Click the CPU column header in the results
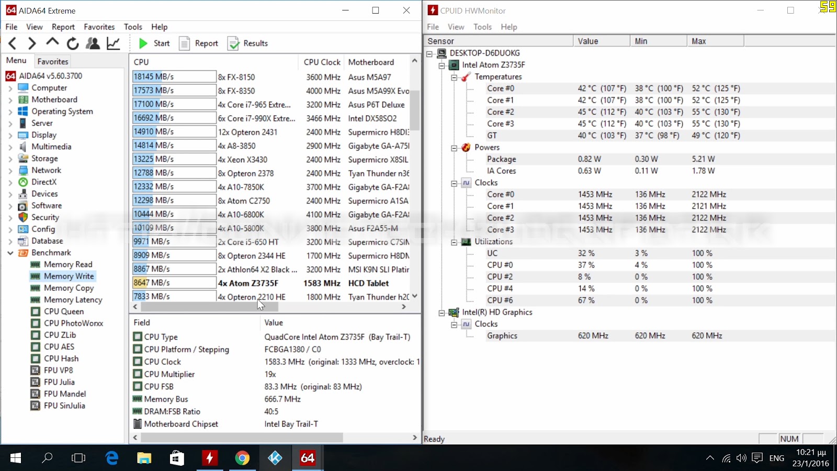Viewport: 837px width, 471px height. (x=214, y=62)
